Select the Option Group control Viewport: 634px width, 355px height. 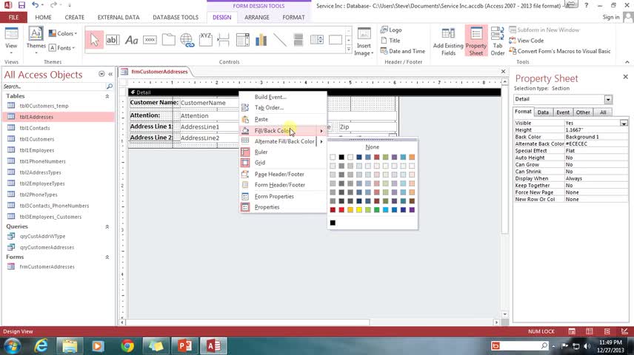point(206,40)
